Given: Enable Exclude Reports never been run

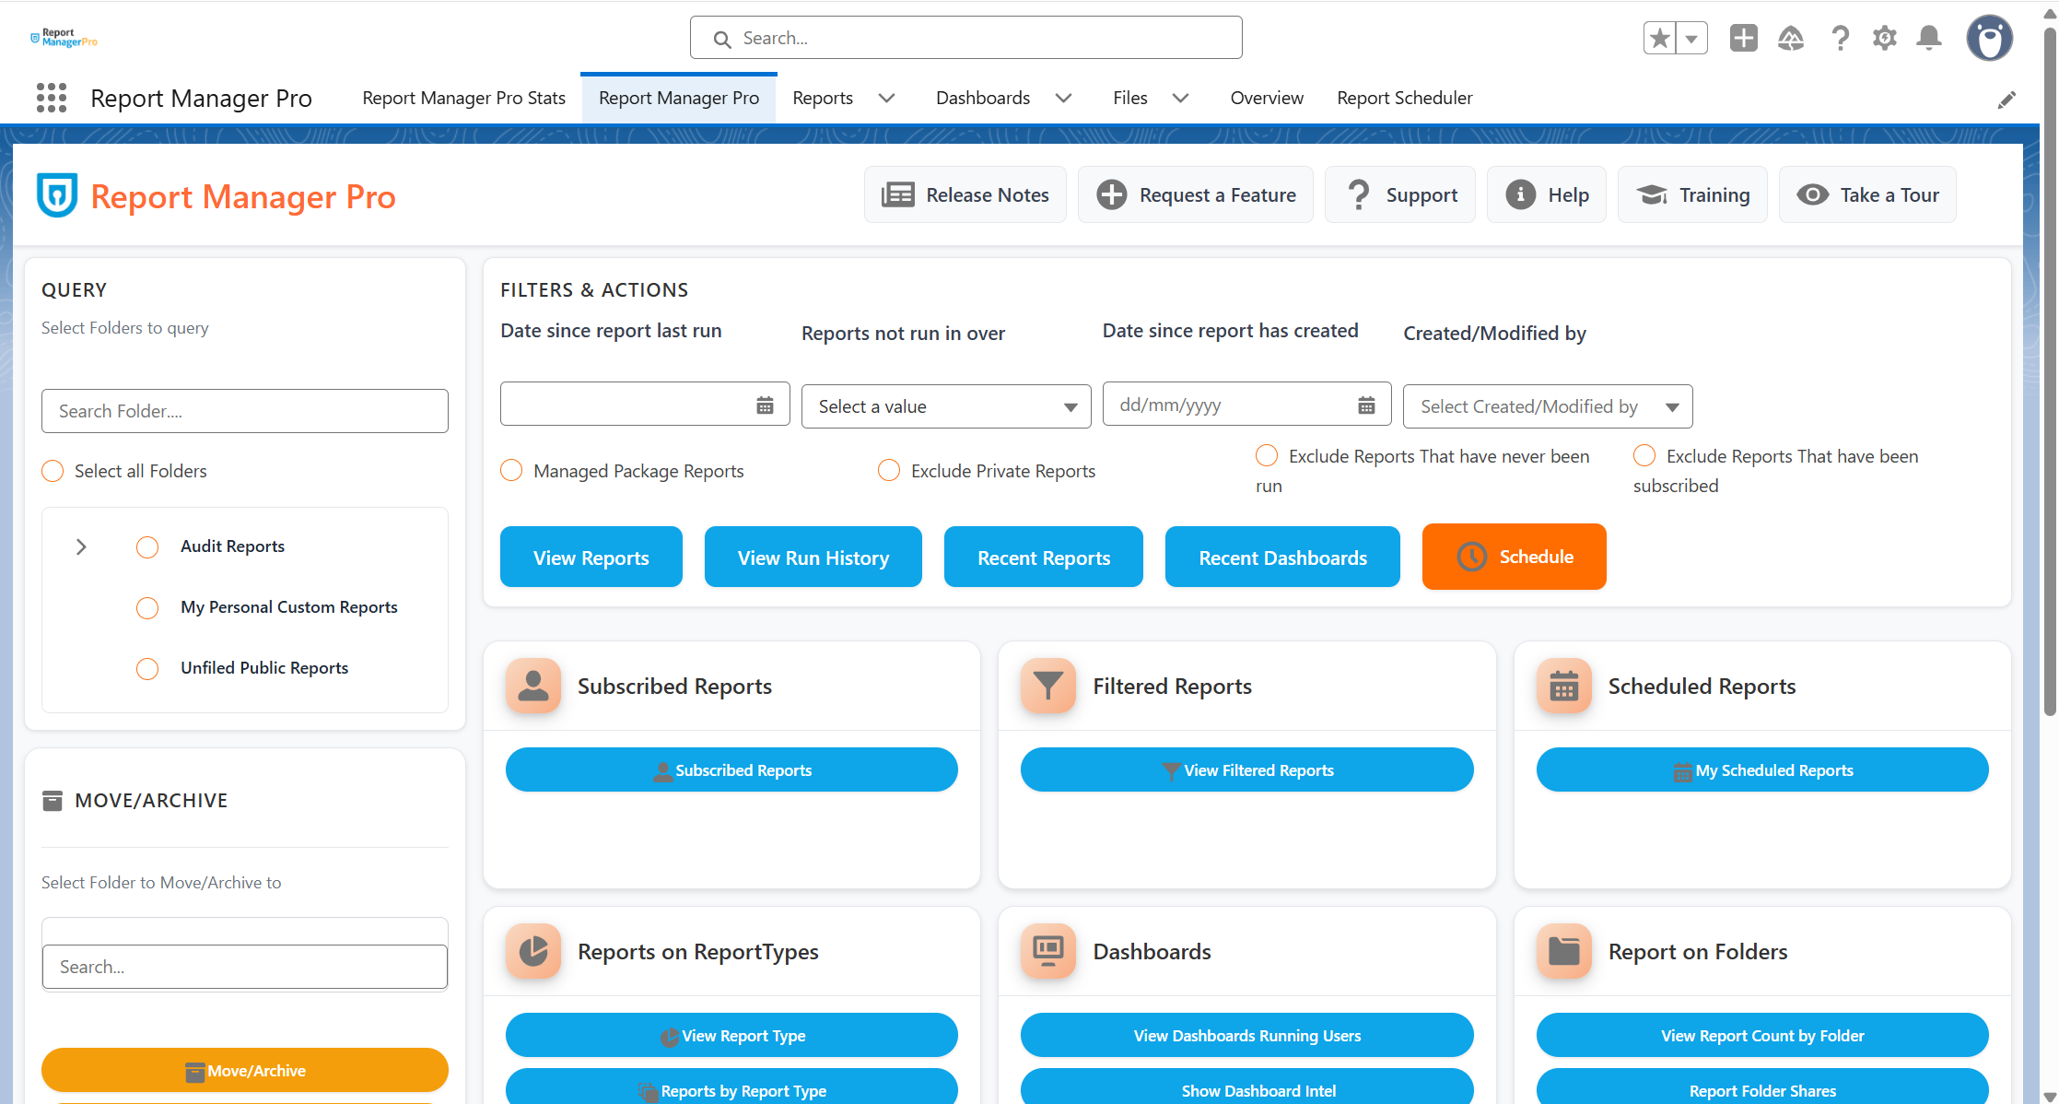Looking at the screenshot, I should [1267, 455].
